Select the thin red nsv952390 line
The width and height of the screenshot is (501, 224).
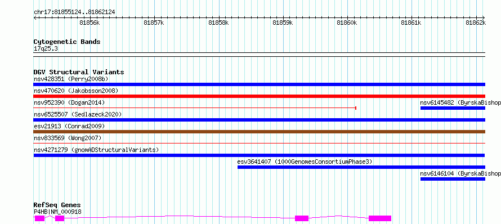pos(195,108)
